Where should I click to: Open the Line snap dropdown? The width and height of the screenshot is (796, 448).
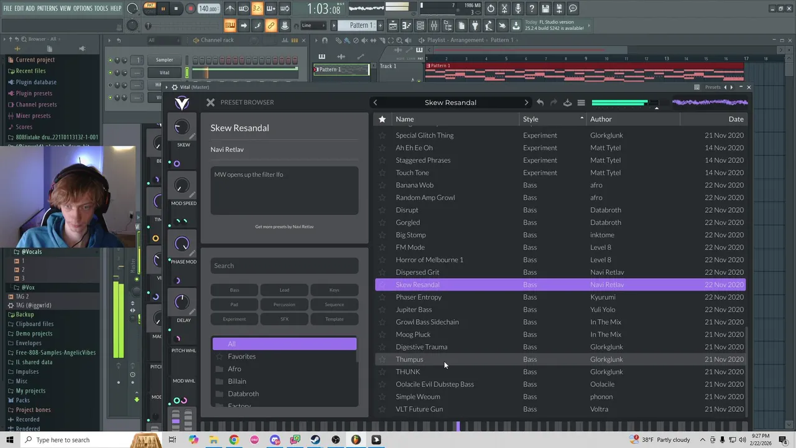pos(314,26)
